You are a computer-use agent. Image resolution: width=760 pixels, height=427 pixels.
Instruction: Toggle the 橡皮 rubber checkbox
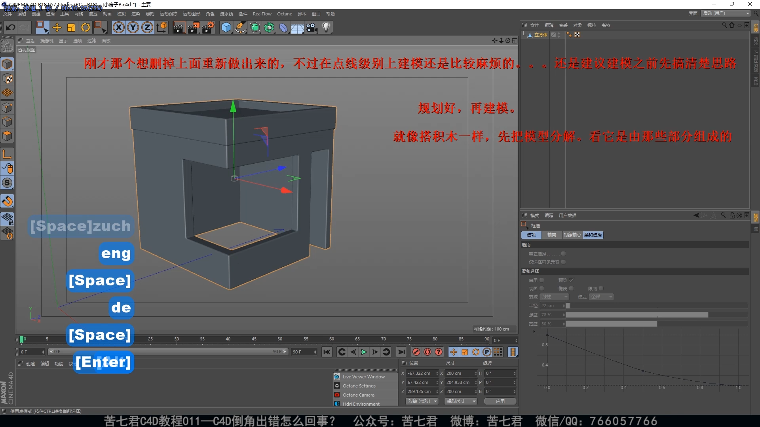(x=571, y=289)
